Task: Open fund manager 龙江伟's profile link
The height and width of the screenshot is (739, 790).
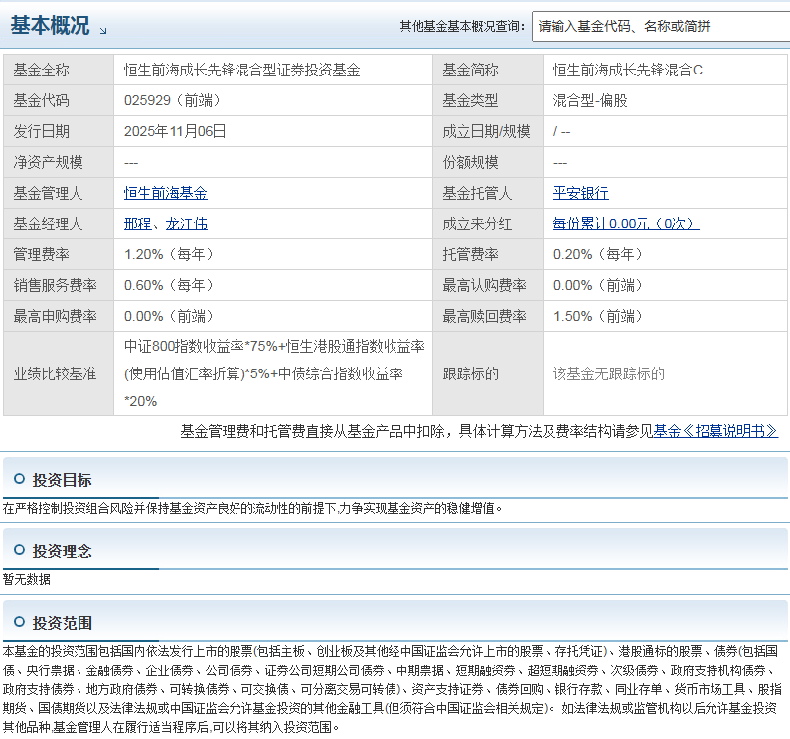Action: 187,223
